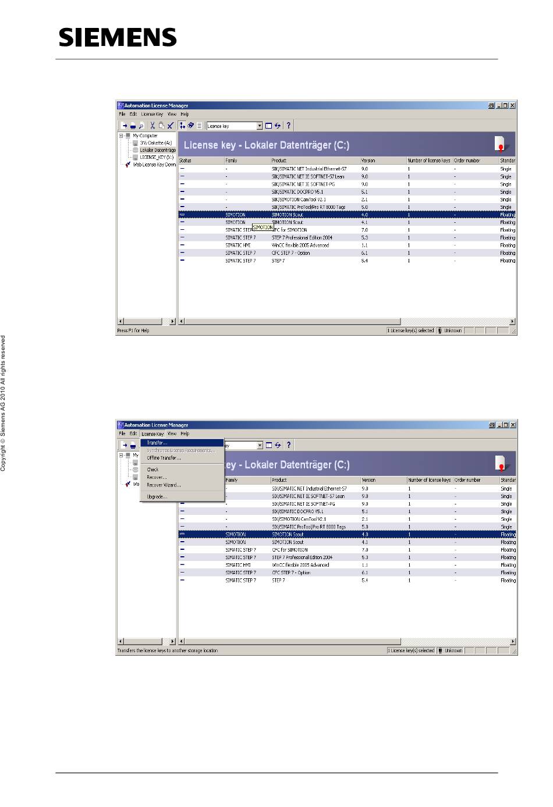Viewport: 553px width, 807px height.
Task: Click define-view window icon in window with open menu
Action: [269, 445]
